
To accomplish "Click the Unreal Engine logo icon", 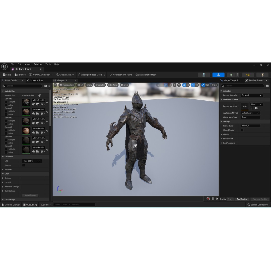I will 4,66.
